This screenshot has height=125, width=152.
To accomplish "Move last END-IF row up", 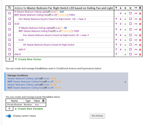I will click(x=116, y=54).
